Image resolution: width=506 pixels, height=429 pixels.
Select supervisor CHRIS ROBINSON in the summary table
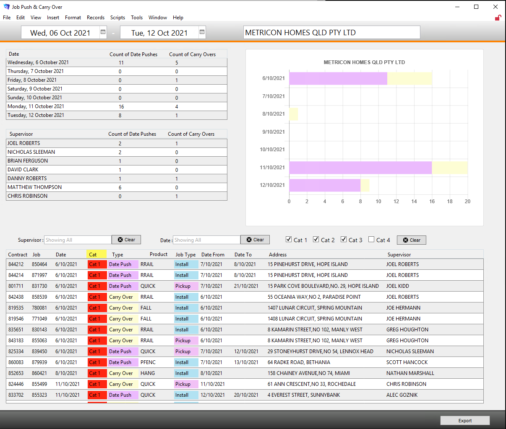117,196
